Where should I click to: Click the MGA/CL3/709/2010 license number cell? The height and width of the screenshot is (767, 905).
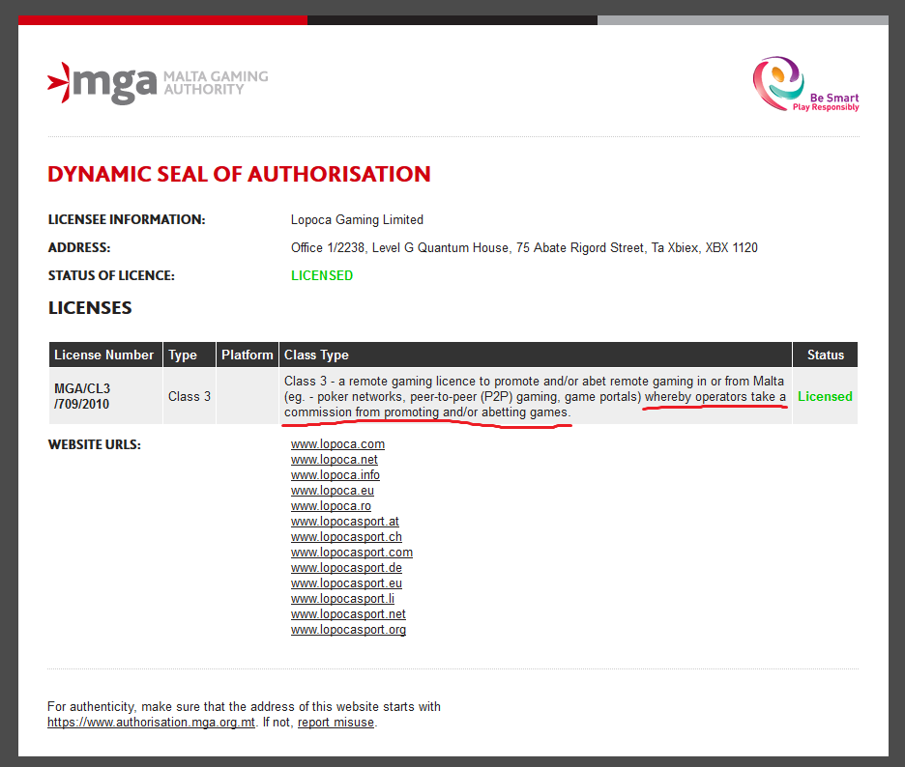(x=105, y=396)
